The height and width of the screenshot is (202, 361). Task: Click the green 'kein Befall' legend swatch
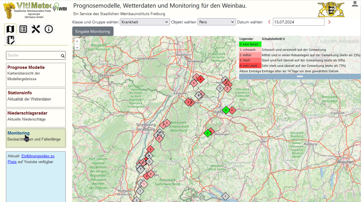tap(250, 44)
